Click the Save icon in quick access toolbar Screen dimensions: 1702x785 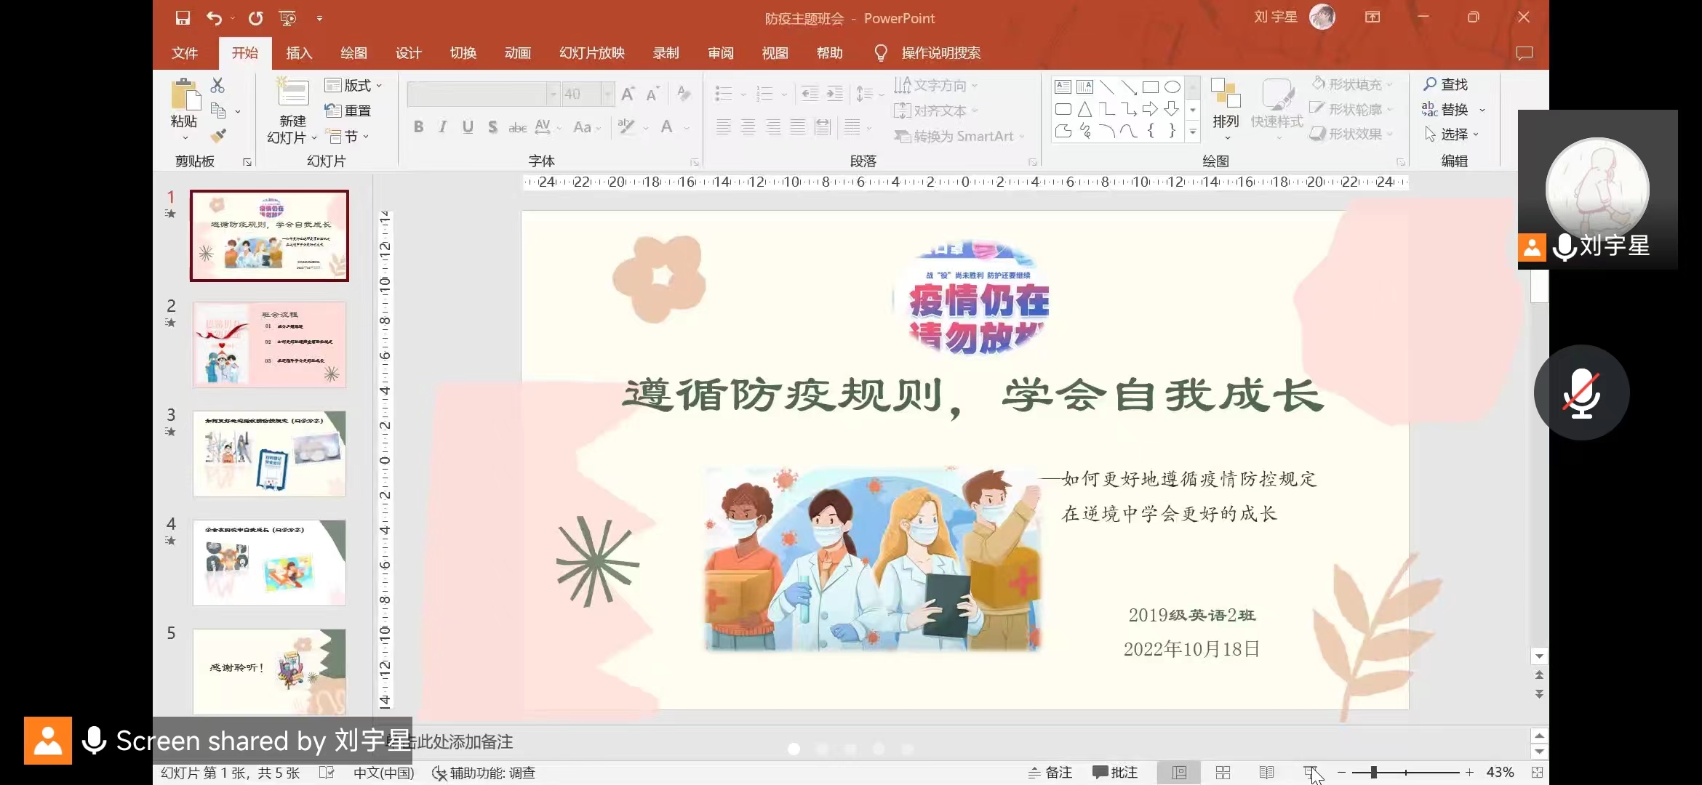(x=183, y=18)
